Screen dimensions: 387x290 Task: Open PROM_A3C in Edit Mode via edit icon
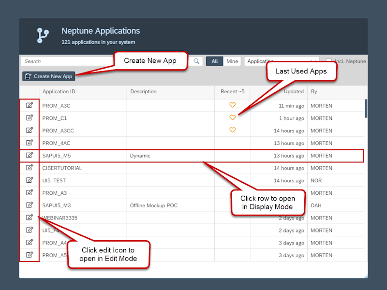click(x=30, y=105)
